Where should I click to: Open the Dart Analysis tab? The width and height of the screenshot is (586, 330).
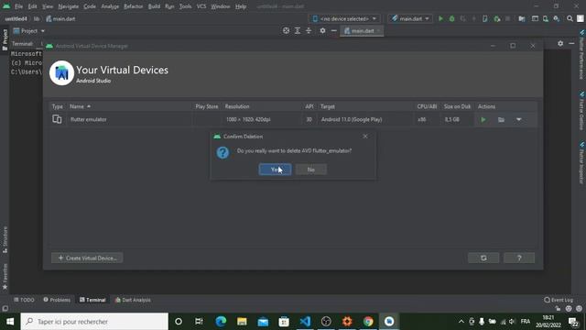[x=133, y=300]
